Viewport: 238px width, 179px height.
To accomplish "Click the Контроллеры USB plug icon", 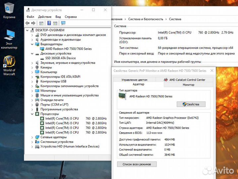I will point(37,81).
